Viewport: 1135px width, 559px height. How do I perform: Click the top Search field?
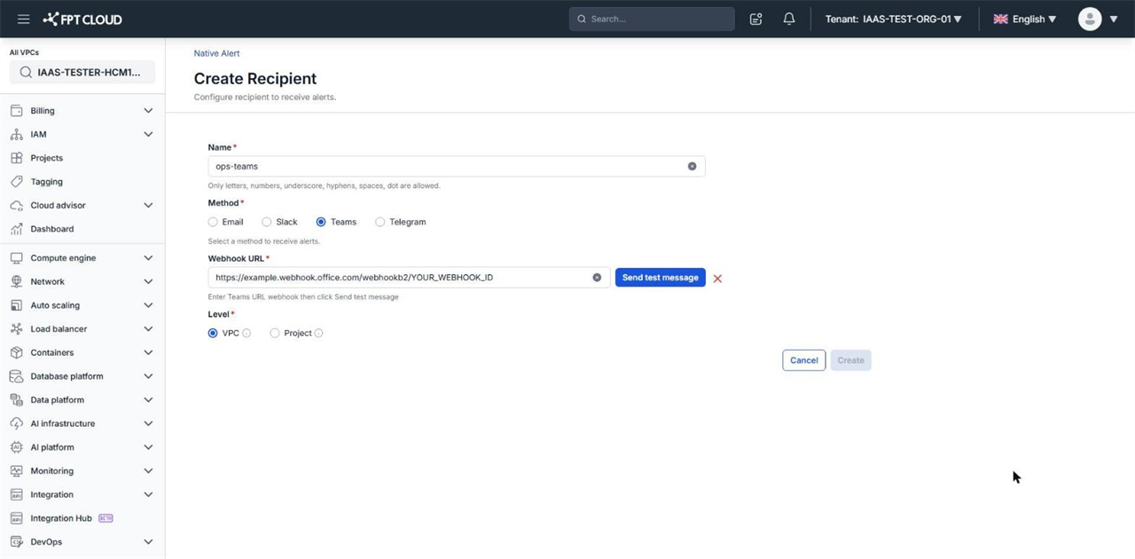pyautogui.click(x=652, y=19)
